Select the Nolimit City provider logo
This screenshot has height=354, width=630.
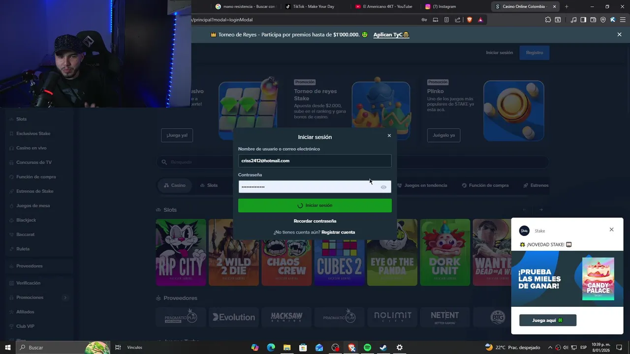click(x=392, y=318)
